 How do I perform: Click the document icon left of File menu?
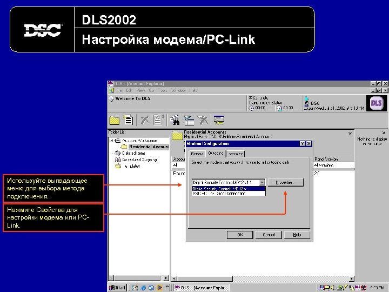coord(111,90)
